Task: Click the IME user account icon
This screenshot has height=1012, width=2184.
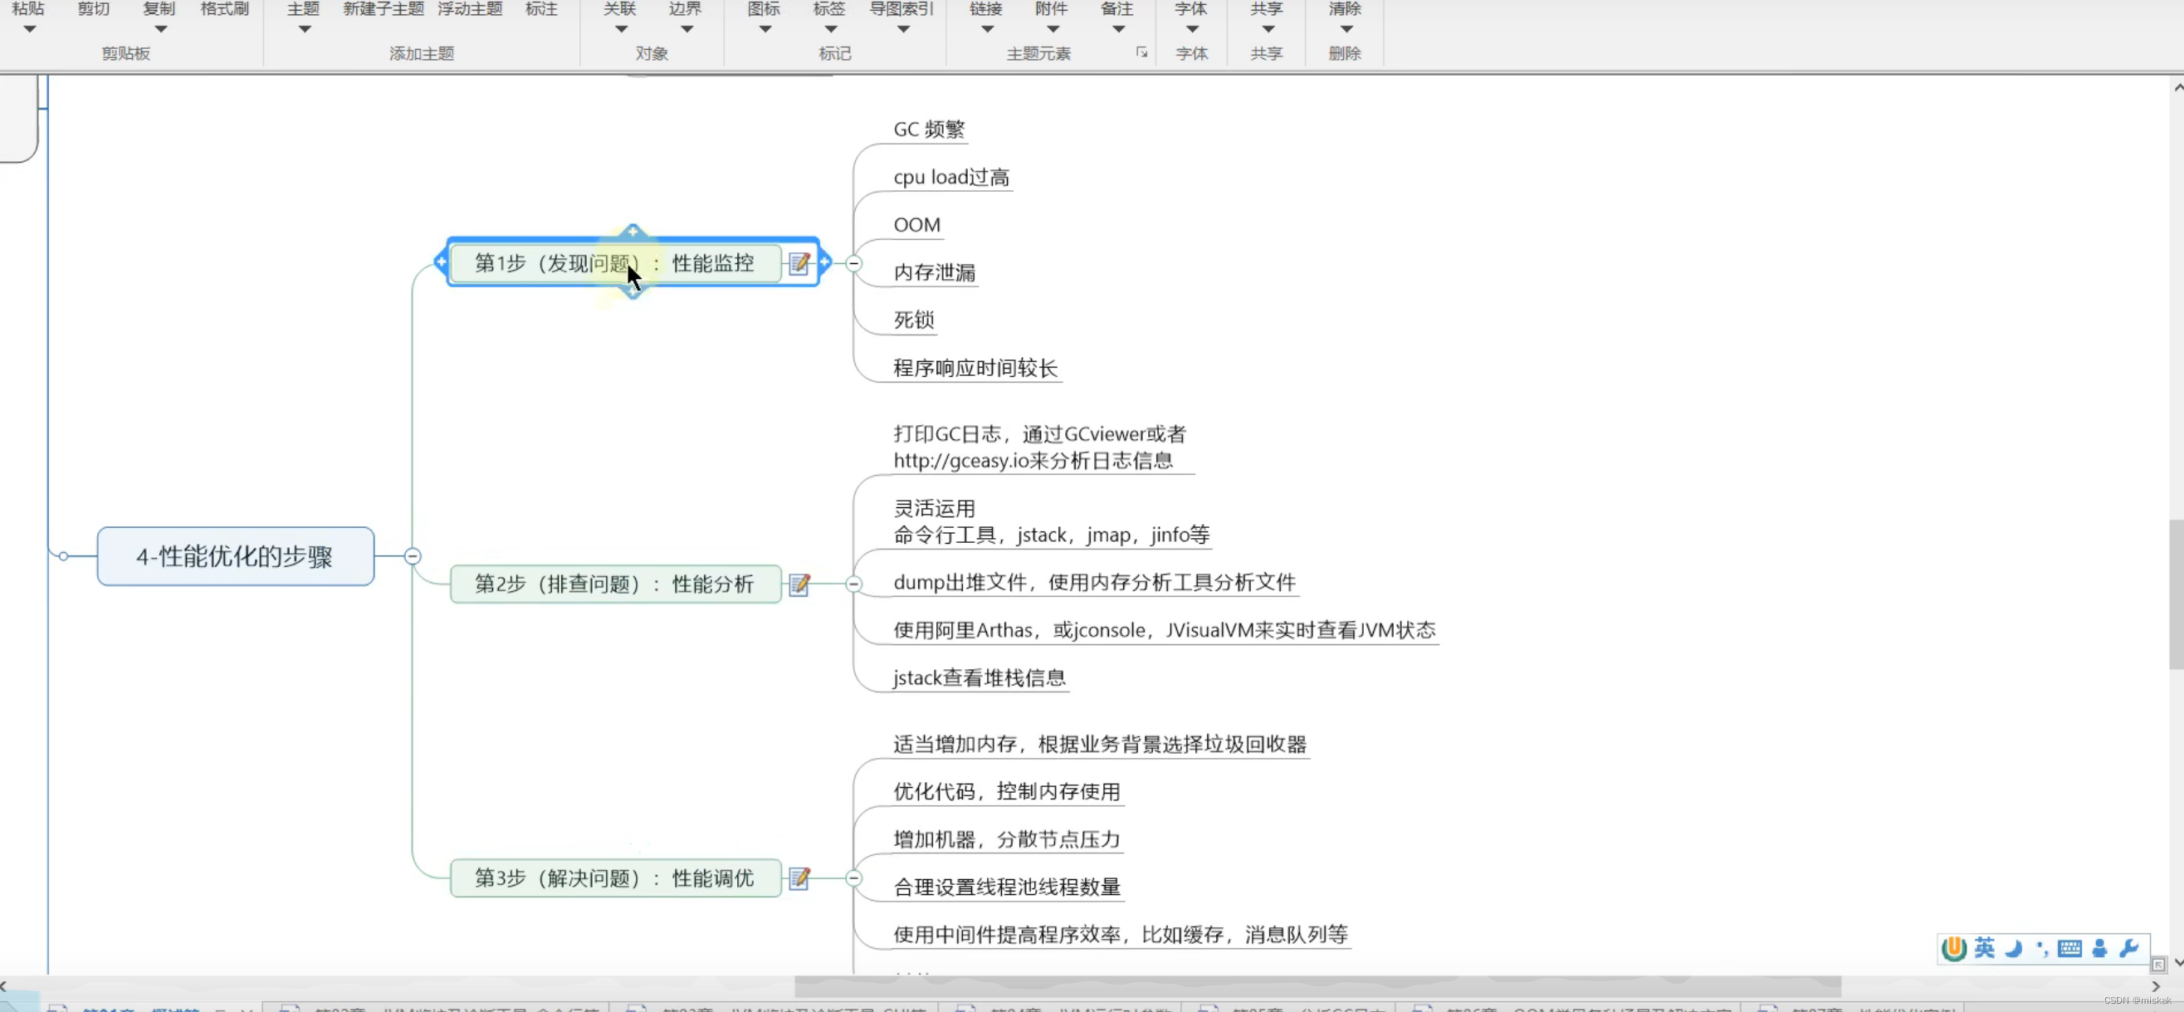Action: pos(2099,948)
